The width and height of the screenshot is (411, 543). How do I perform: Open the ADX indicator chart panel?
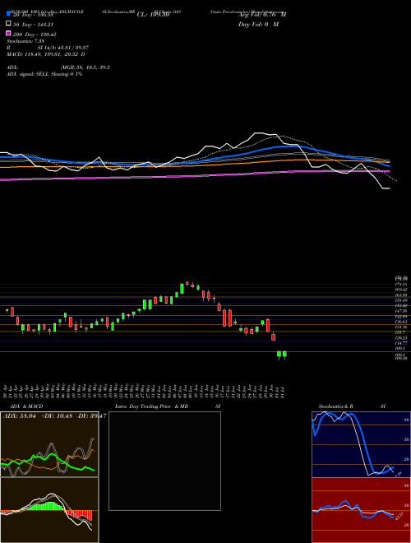point(49,444)
